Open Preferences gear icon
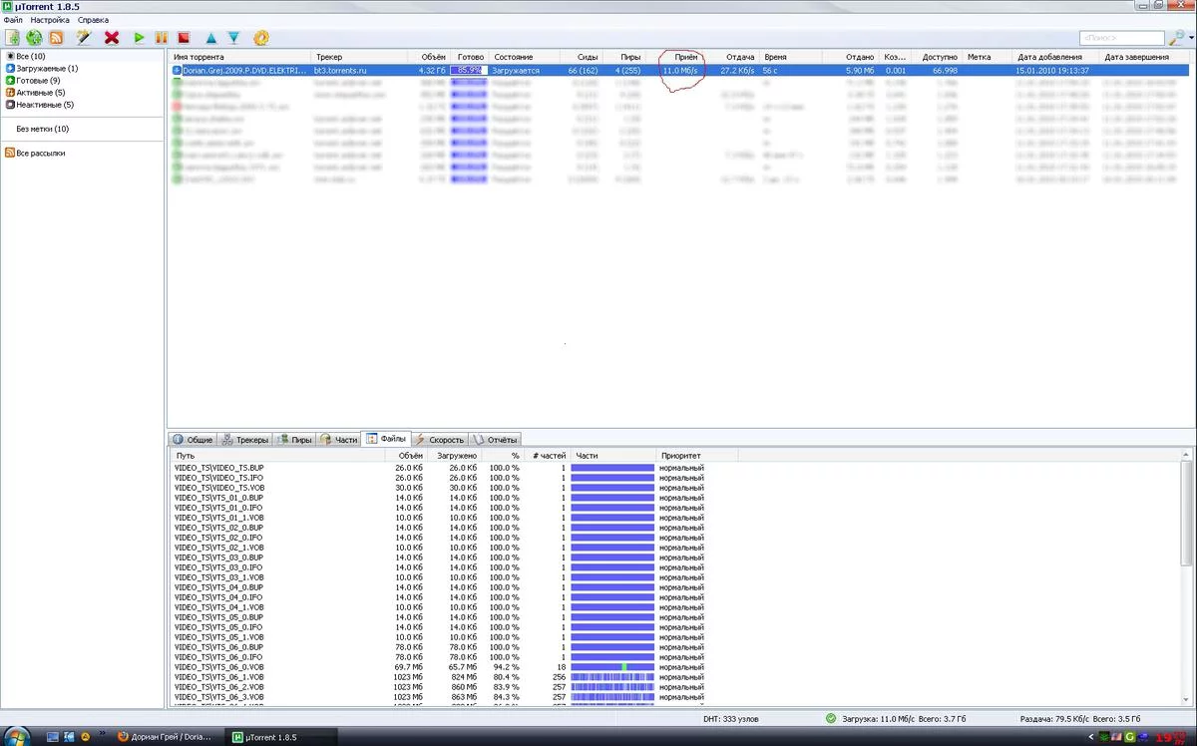Viewport: 1197px width, 746px height. point(261,38)
